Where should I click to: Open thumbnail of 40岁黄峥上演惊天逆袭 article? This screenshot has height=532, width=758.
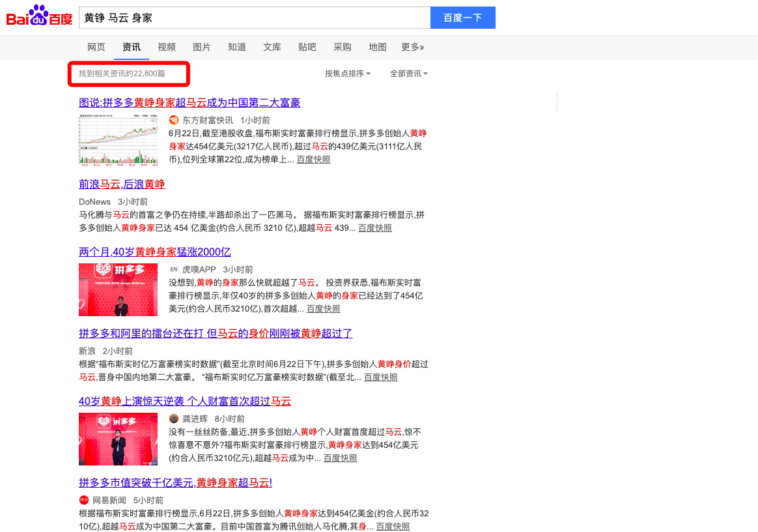(x=118, y=439)
